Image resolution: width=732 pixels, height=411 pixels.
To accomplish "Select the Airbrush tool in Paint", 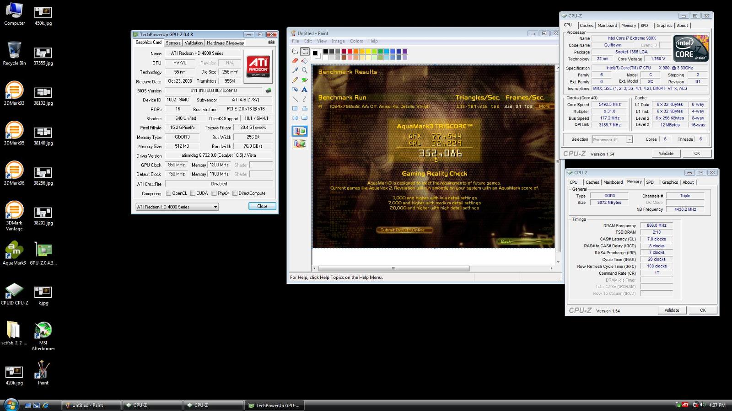I will pyautogui.click(x=295, y=90).
